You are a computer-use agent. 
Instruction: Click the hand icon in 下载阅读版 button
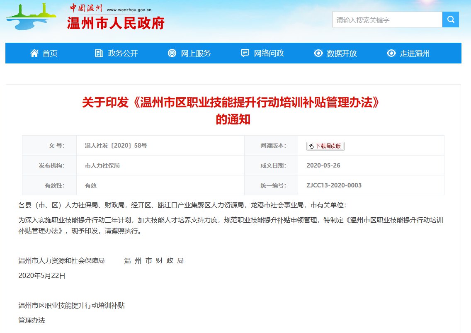click(x=311, y=146)
